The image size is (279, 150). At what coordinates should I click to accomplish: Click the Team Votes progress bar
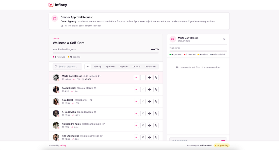point(198,51)
